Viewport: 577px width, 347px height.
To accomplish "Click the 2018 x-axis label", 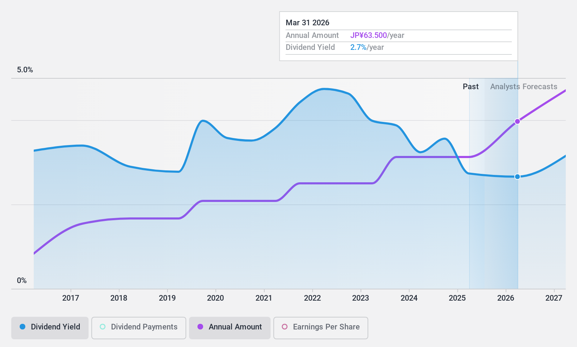I will 119,298.
